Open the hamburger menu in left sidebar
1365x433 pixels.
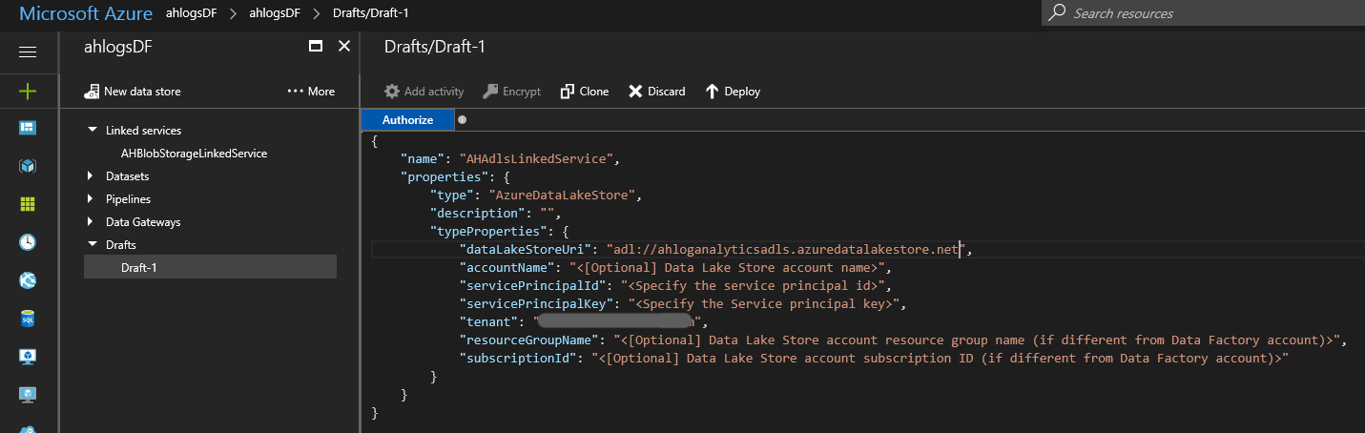pyautogui.click(x=28, y=52)
